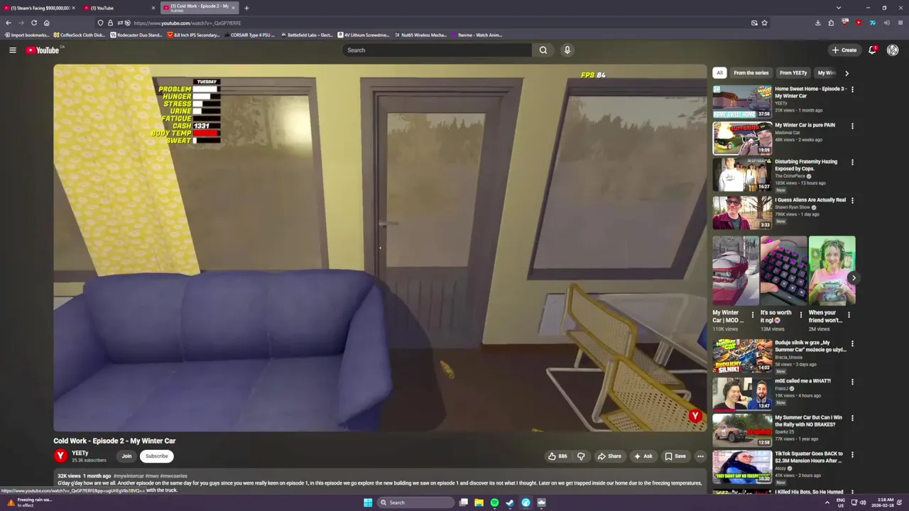This screenshot has width=909, height=511.
Task: Select the From the series chip
Action: pos(751,72)
